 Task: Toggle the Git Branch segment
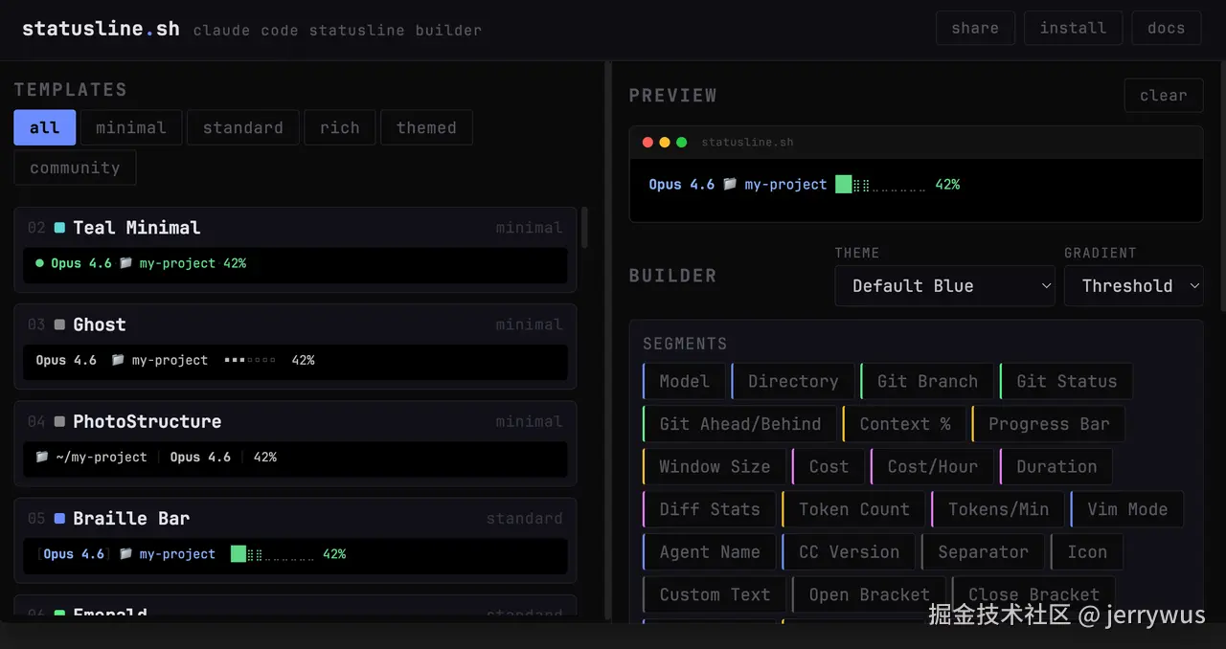pos(927,381)
